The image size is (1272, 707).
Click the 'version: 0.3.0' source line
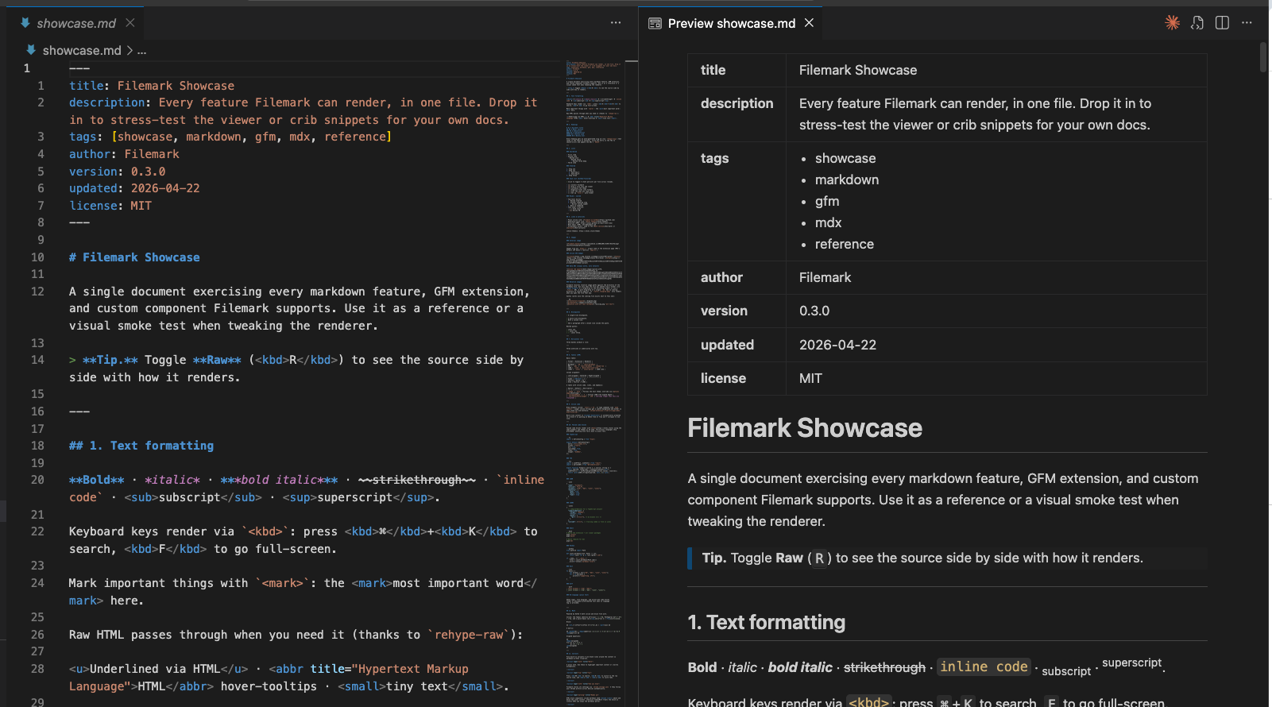118,172
